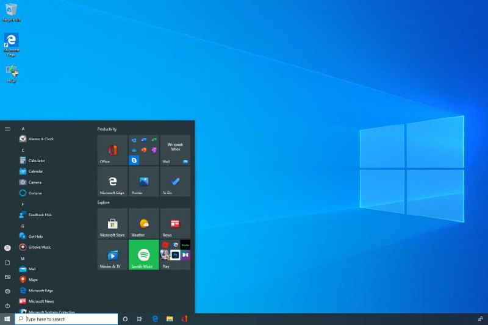The image size is (488, 325).
Task: Open Cortana circle on the taskbar
Action: click(x=125, y=319)
